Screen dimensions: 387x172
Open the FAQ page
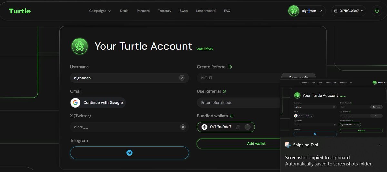(x=227, y=11)
